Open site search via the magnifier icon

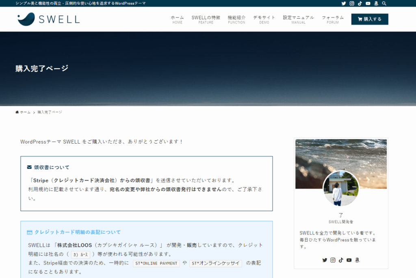384,3
